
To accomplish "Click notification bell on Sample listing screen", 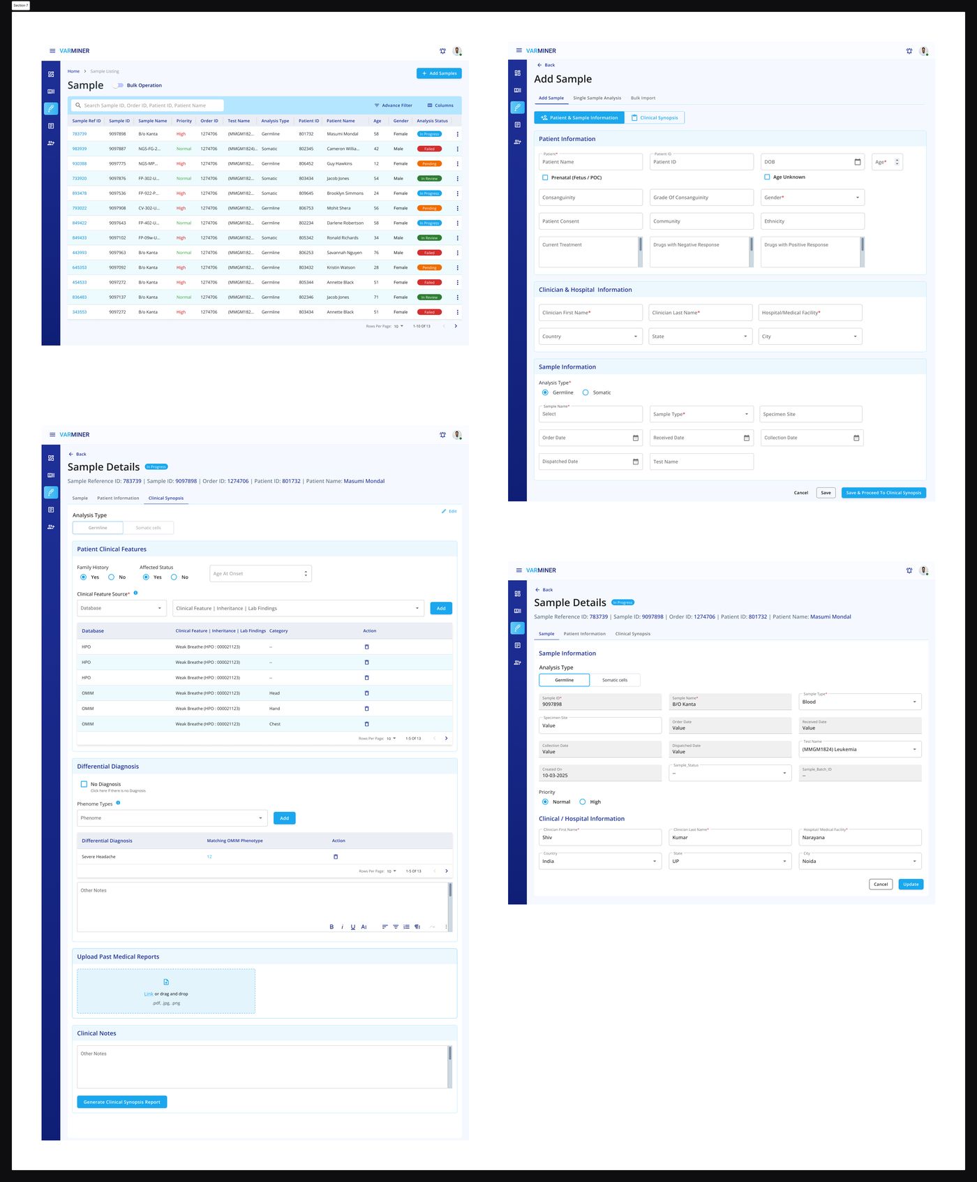I will coord(442,51).
